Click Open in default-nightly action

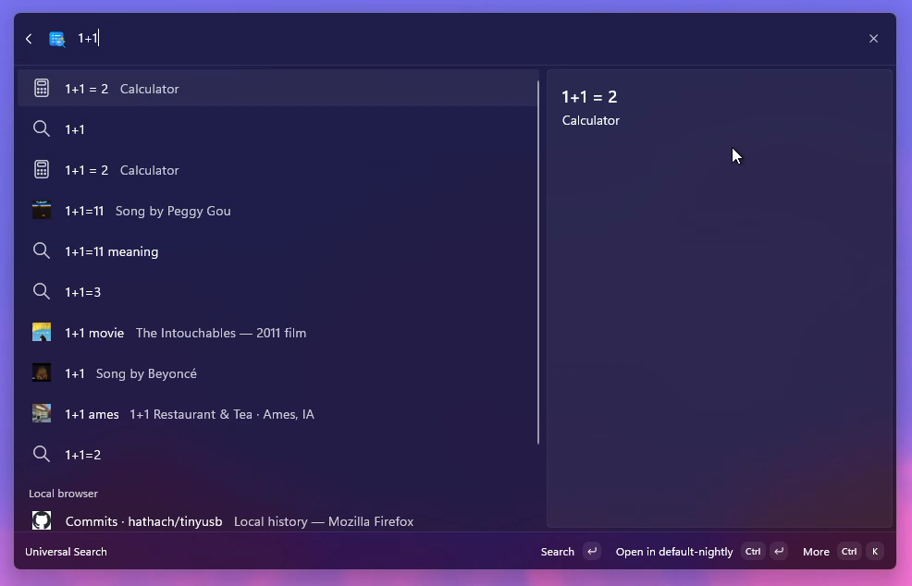coord(674,552)
